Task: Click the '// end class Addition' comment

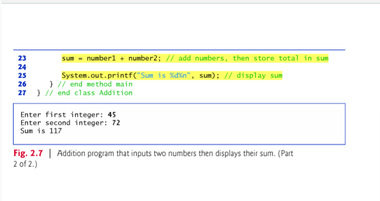Action: tap(89, 93)
